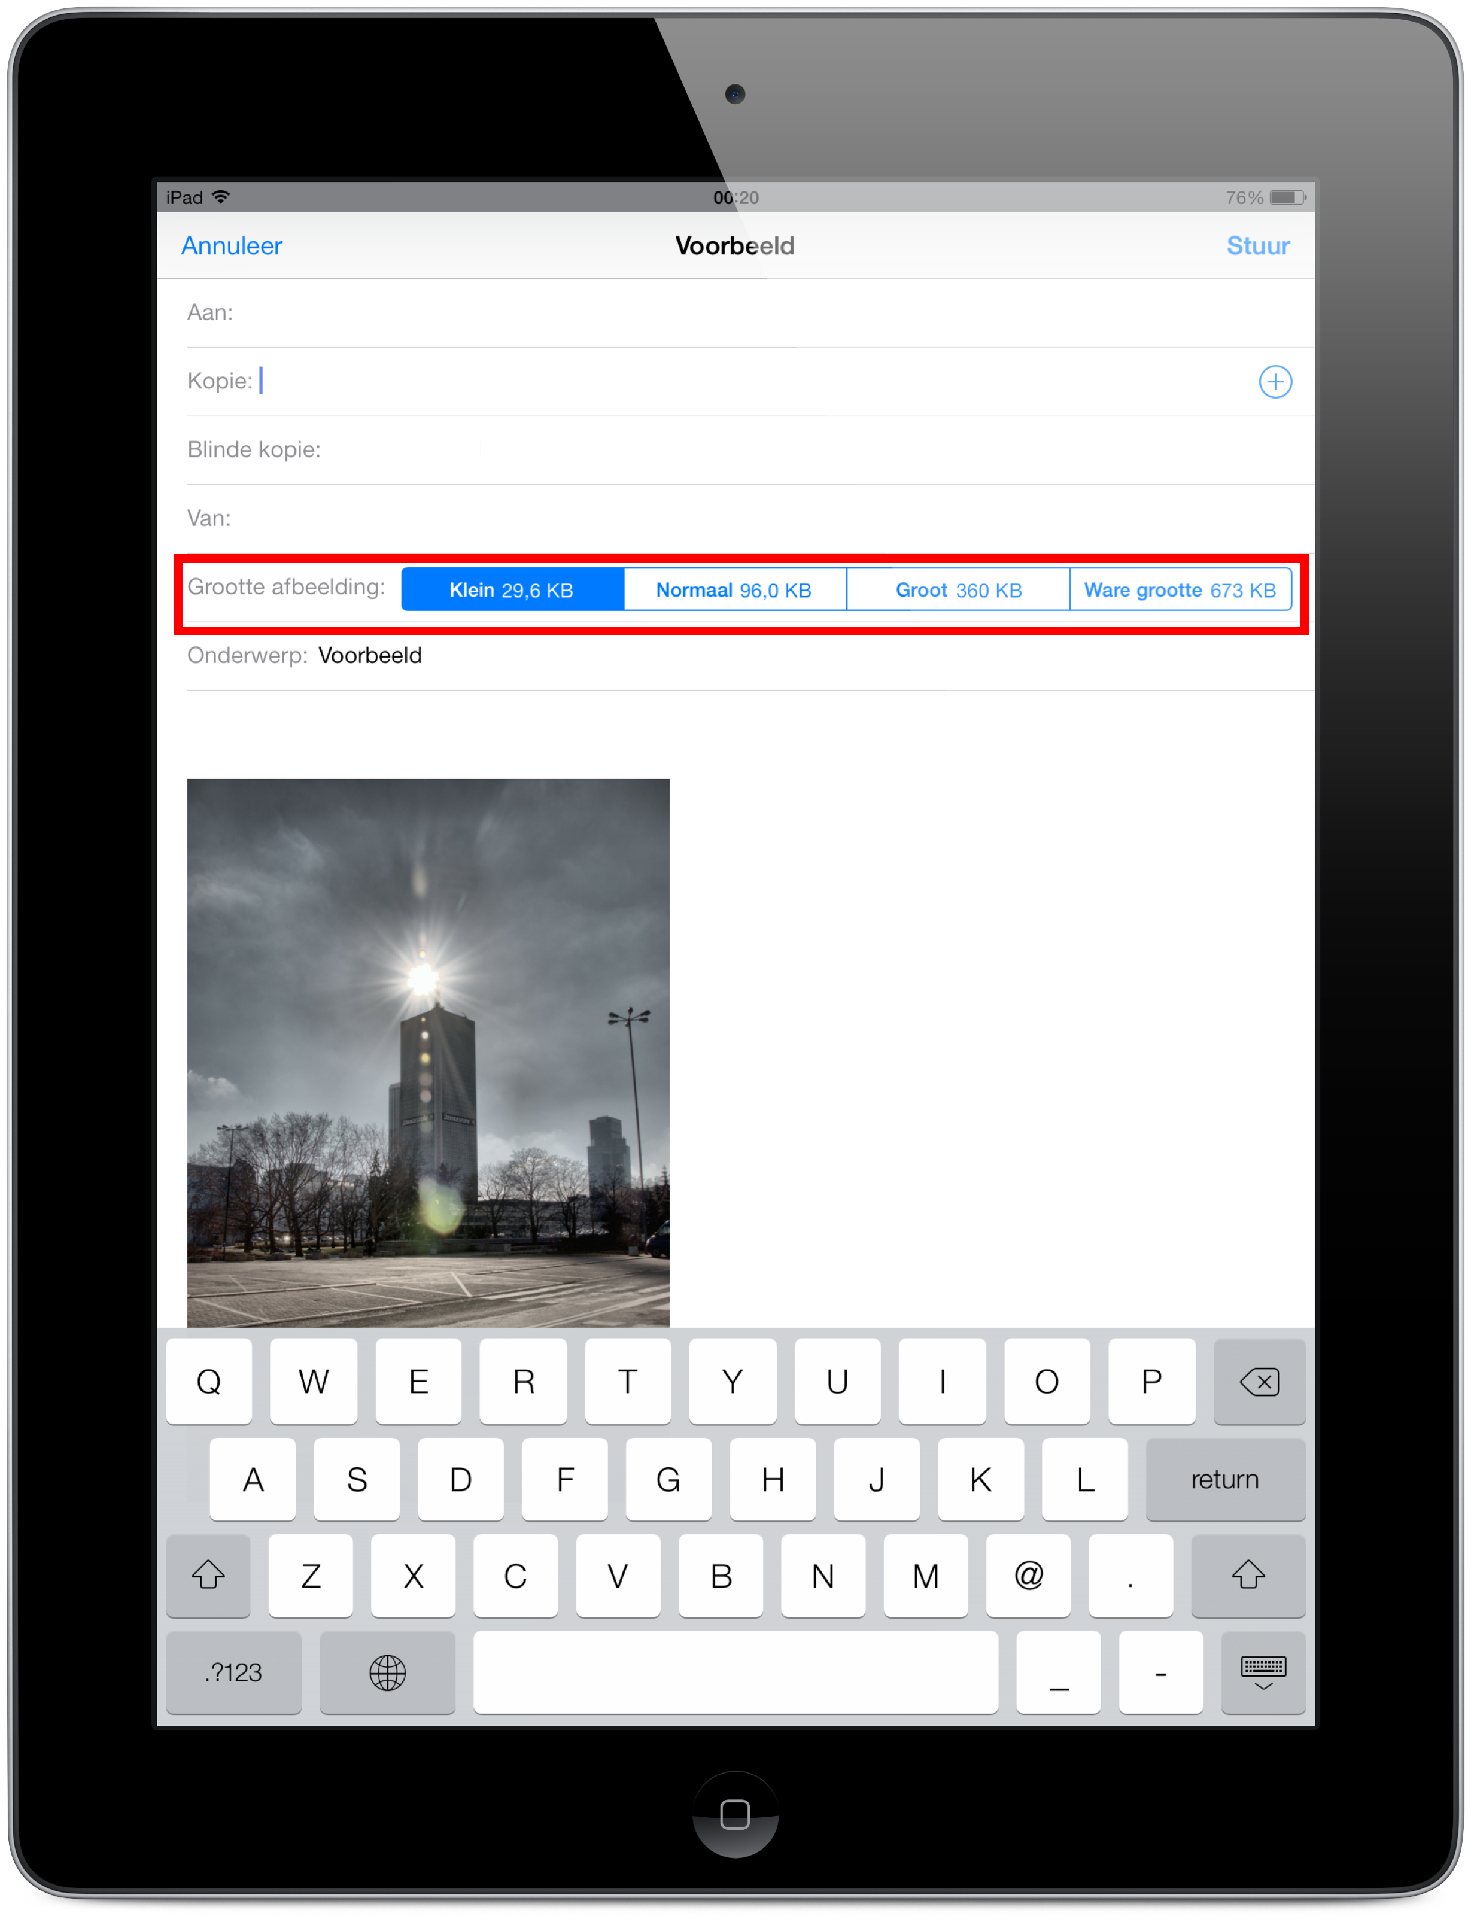Tap the attached skyscraper photo
1471x1925 pixels.
click(428, 1052)
